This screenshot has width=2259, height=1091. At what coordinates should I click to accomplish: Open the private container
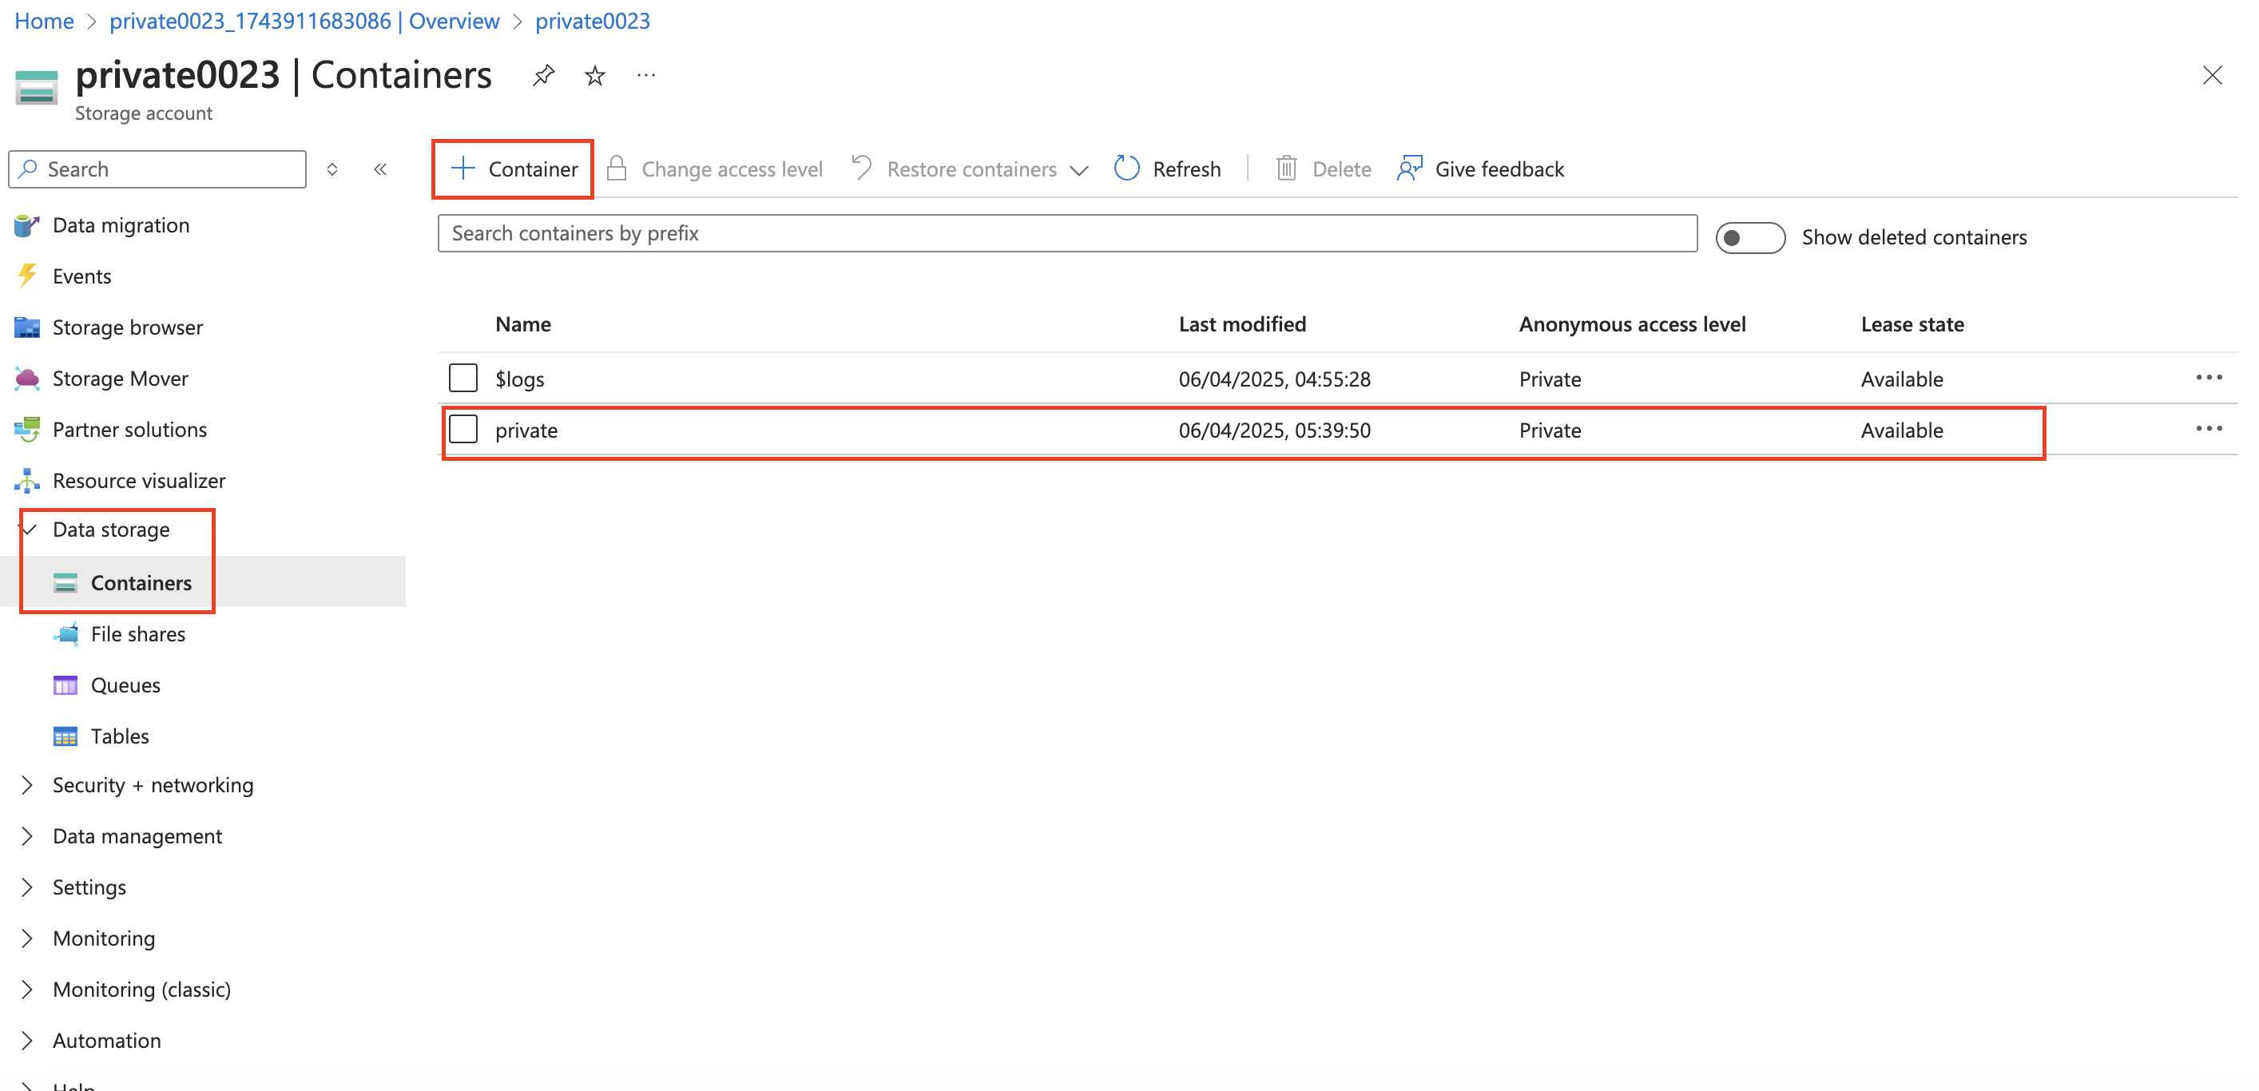coord(526,430)
